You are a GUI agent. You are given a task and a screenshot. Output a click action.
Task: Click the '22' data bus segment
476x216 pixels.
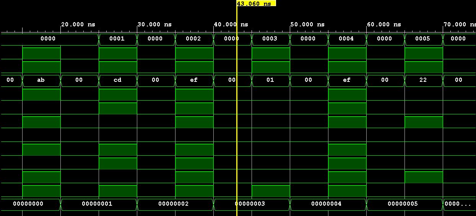coord(423,80)
